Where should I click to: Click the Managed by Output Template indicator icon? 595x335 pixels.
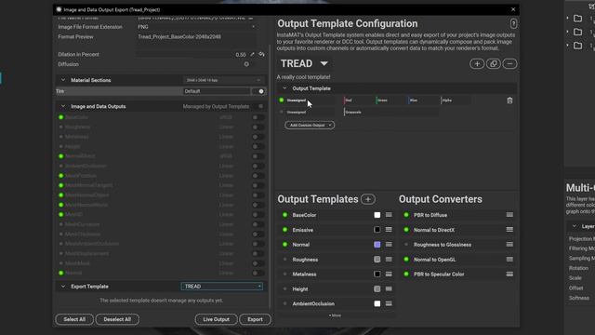pyautogui.click(x=260, y=106)
